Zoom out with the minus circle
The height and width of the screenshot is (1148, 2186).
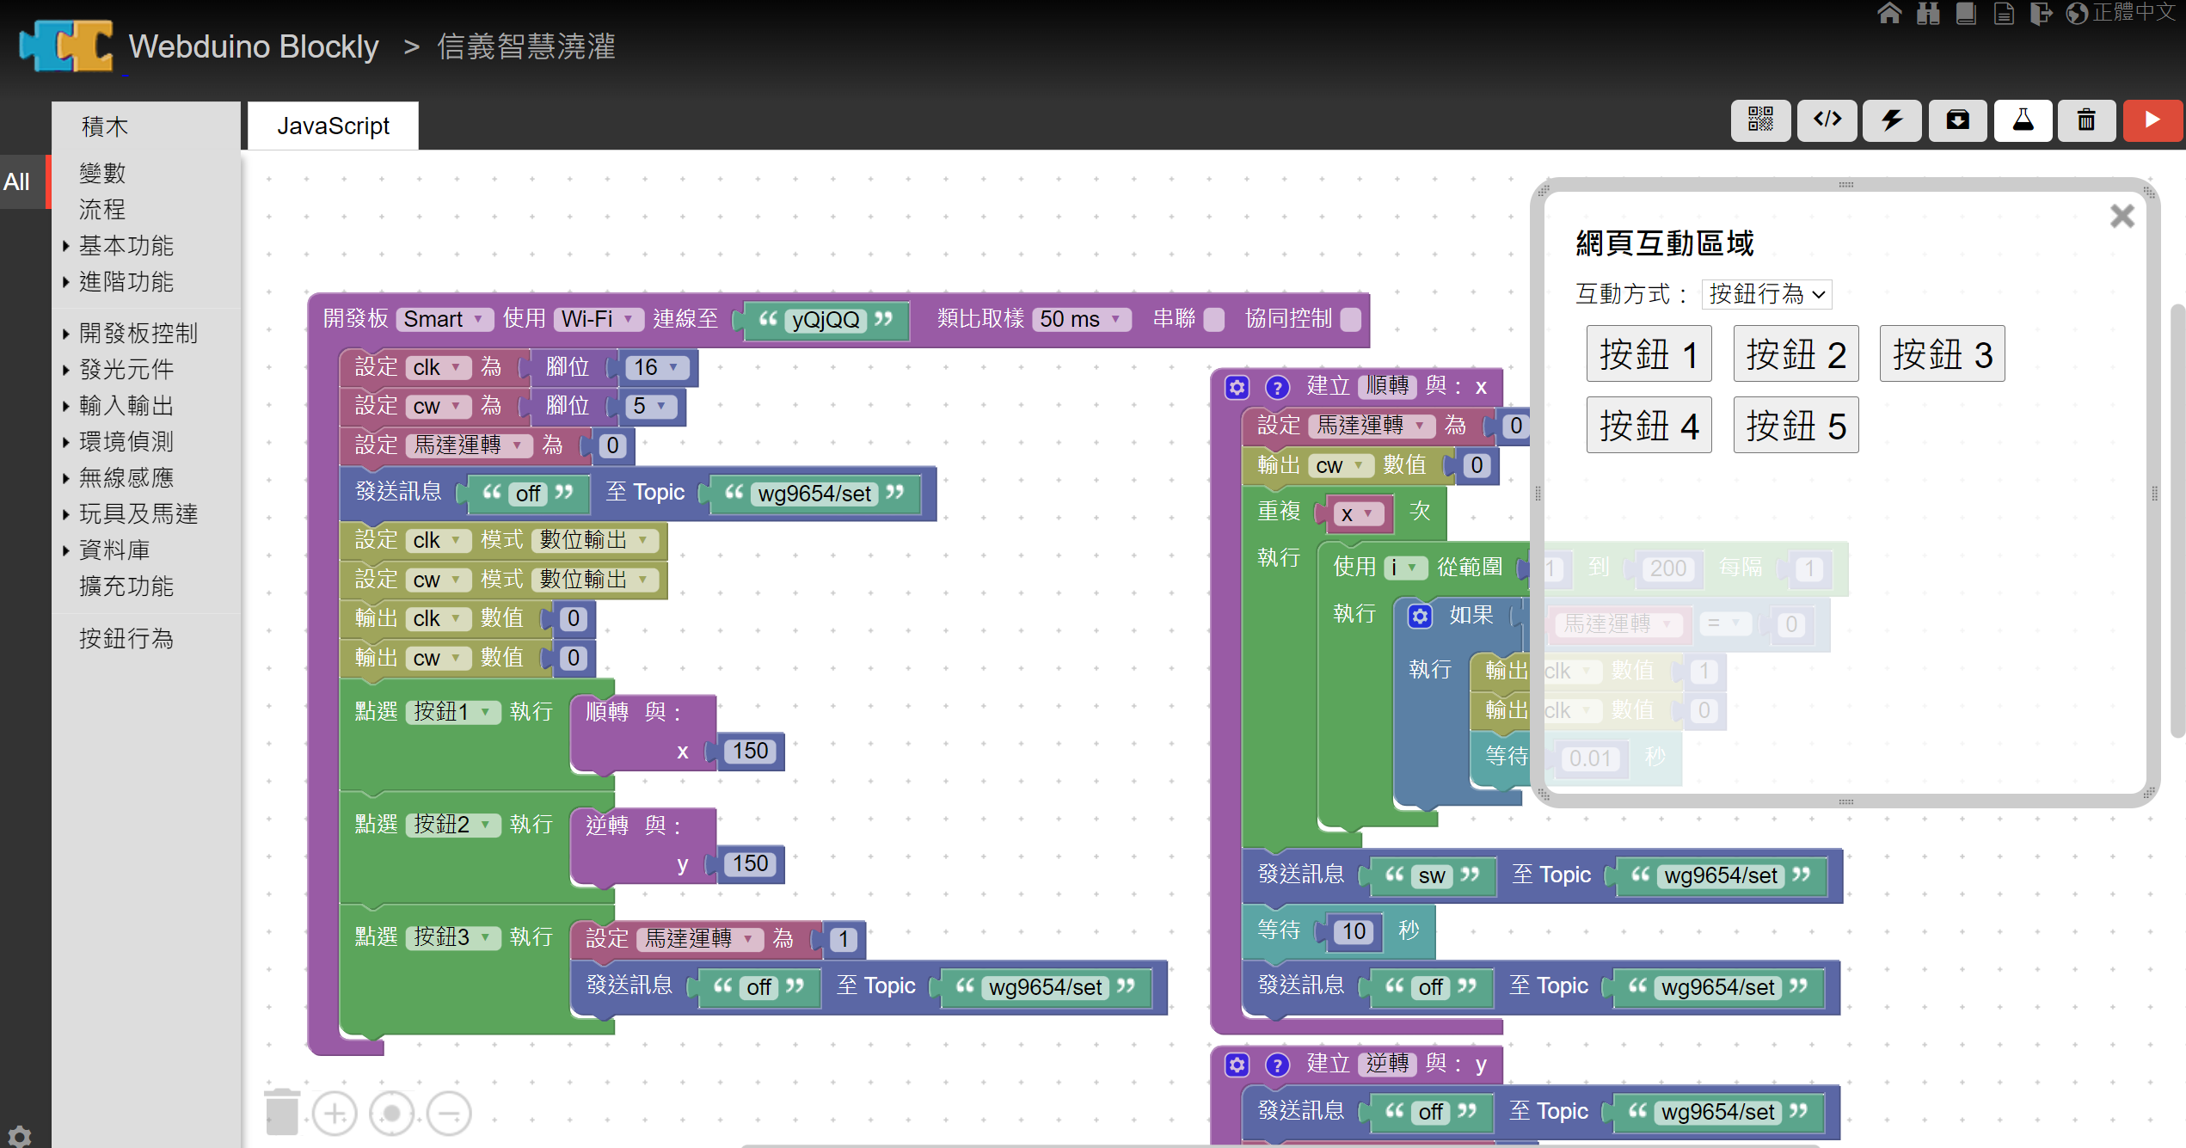[x=449, y=1114]
